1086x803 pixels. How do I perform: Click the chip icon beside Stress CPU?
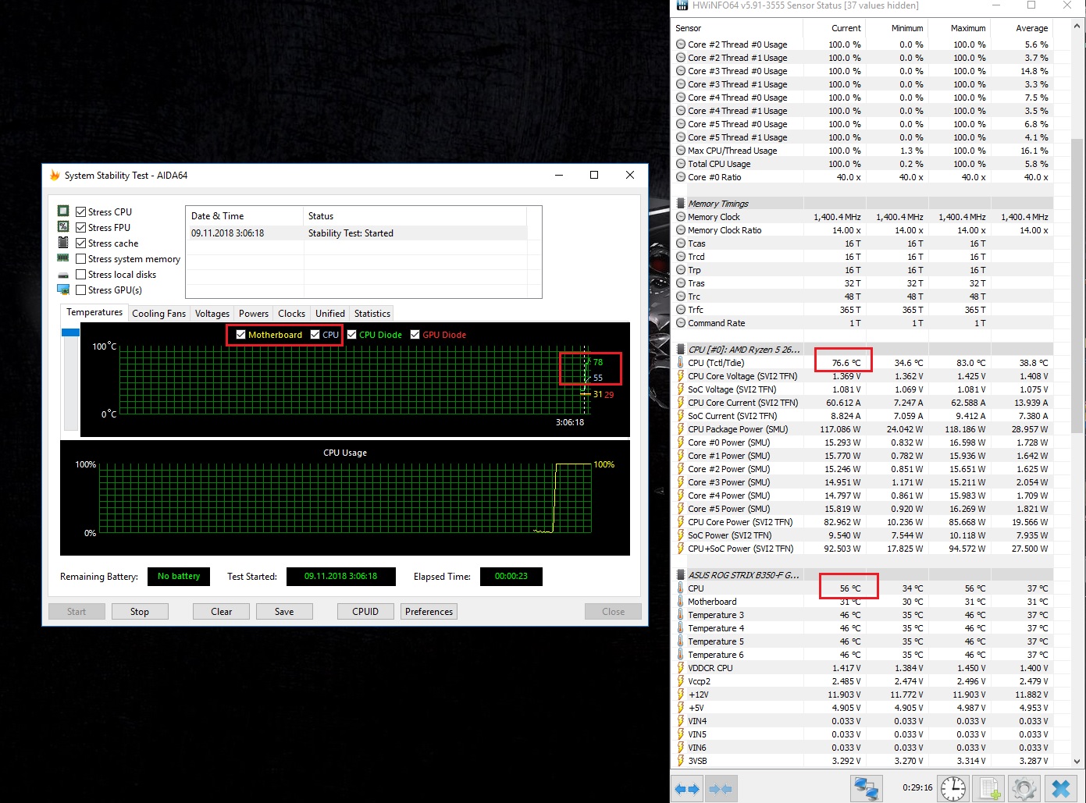tap(63, 211)
